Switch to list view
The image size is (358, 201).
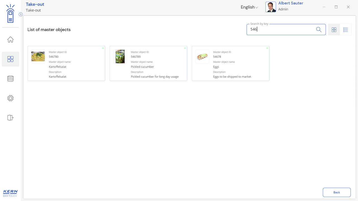click(x=345, y=30)
